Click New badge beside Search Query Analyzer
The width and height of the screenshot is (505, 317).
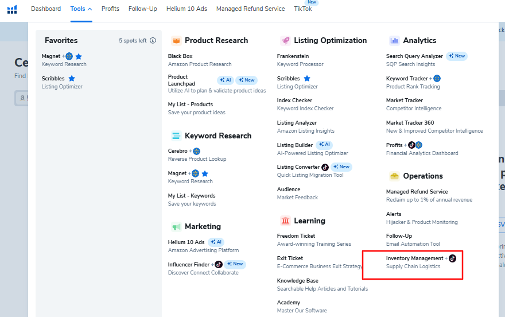[x=457, y=56]
